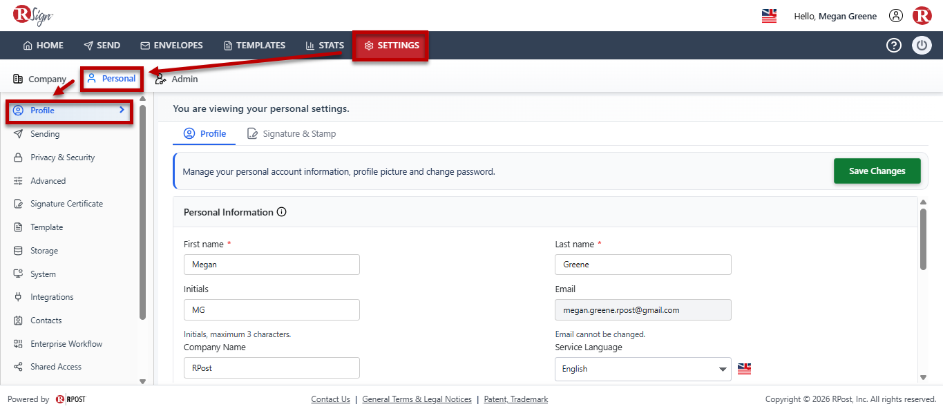Click the Signature Certificate icon

(18, 204)
